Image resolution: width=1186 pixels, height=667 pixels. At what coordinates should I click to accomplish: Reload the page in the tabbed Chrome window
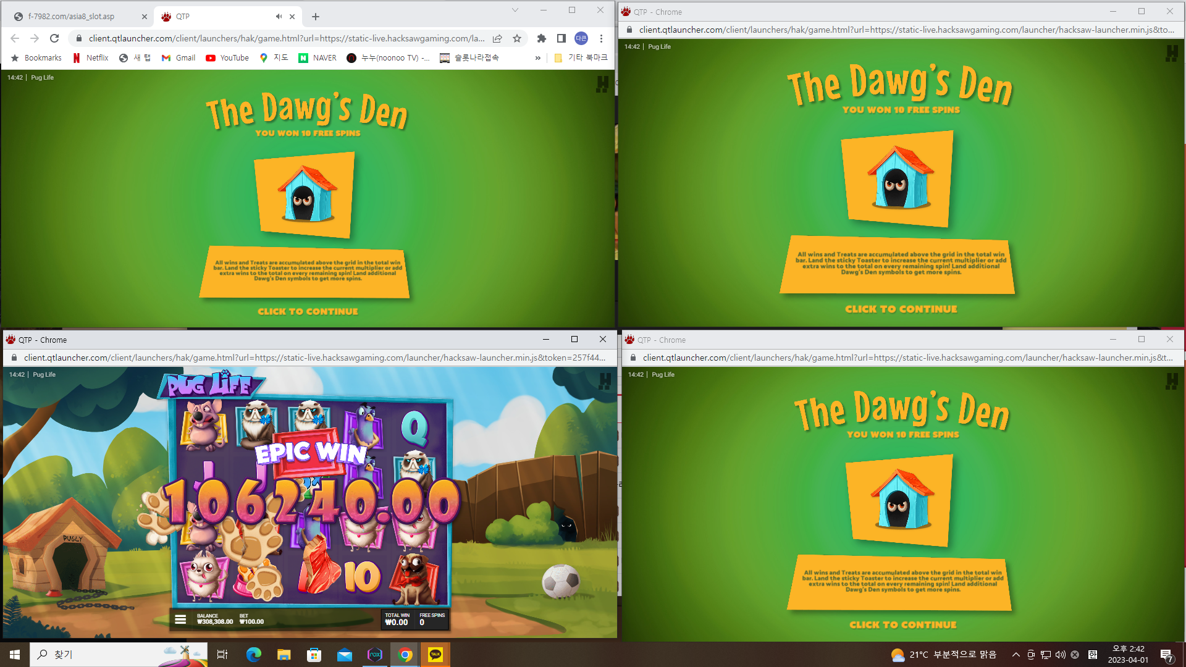(x=54, y=38)
